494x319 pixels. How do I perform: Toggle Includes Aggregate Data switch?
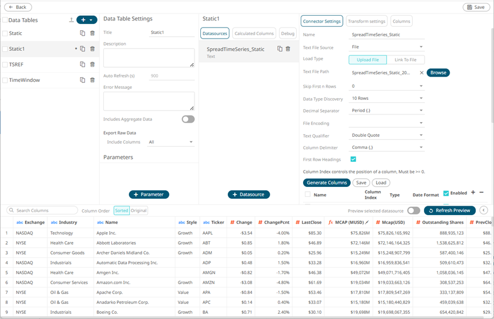187,119
